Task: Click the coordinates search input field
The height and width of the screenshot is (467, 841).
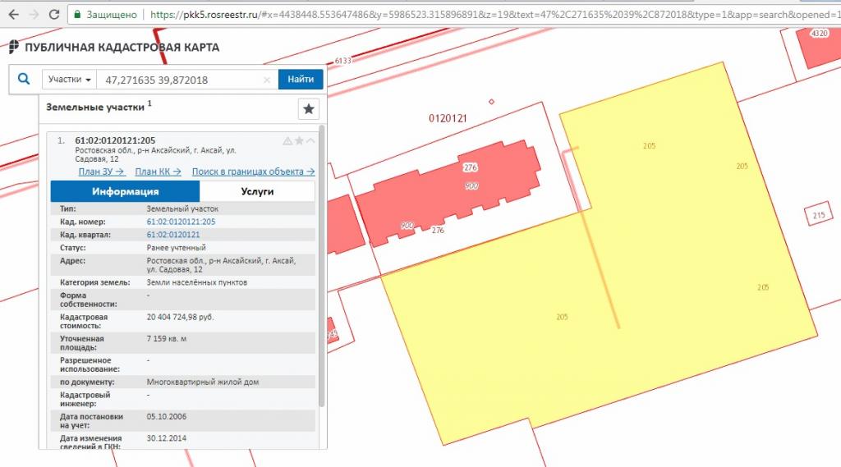Action: coord(180,80)
